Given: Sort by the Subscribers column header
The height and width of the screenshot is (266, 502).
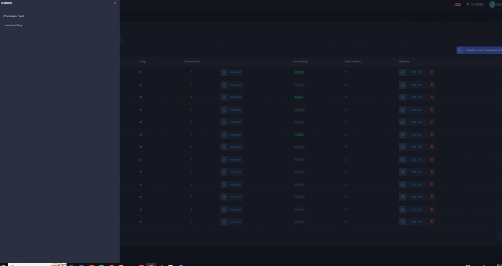Looking at the screenshot, I should click(x=352, y=62).
